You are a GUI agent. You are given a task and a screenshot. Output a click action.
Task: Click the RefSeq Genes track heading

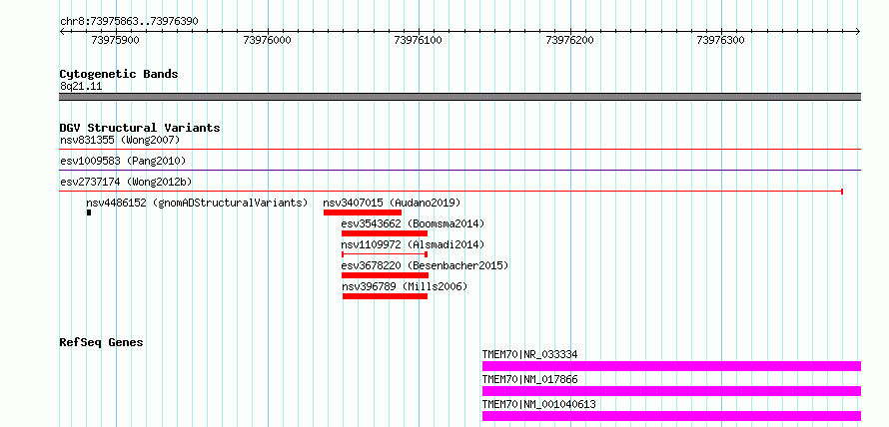pos(101,342)
